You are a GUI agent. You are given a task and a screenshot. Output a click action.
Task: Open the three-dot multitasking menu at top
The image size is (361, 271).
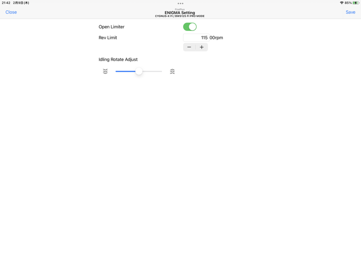point(180,4)
